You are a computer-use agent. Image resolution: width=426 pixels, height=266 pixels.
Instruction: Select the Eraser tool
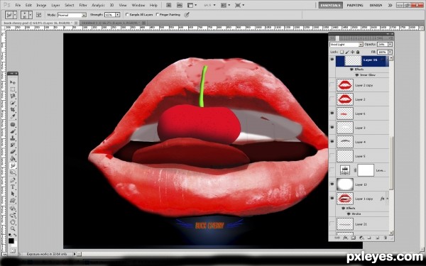[x=13, y=152]
